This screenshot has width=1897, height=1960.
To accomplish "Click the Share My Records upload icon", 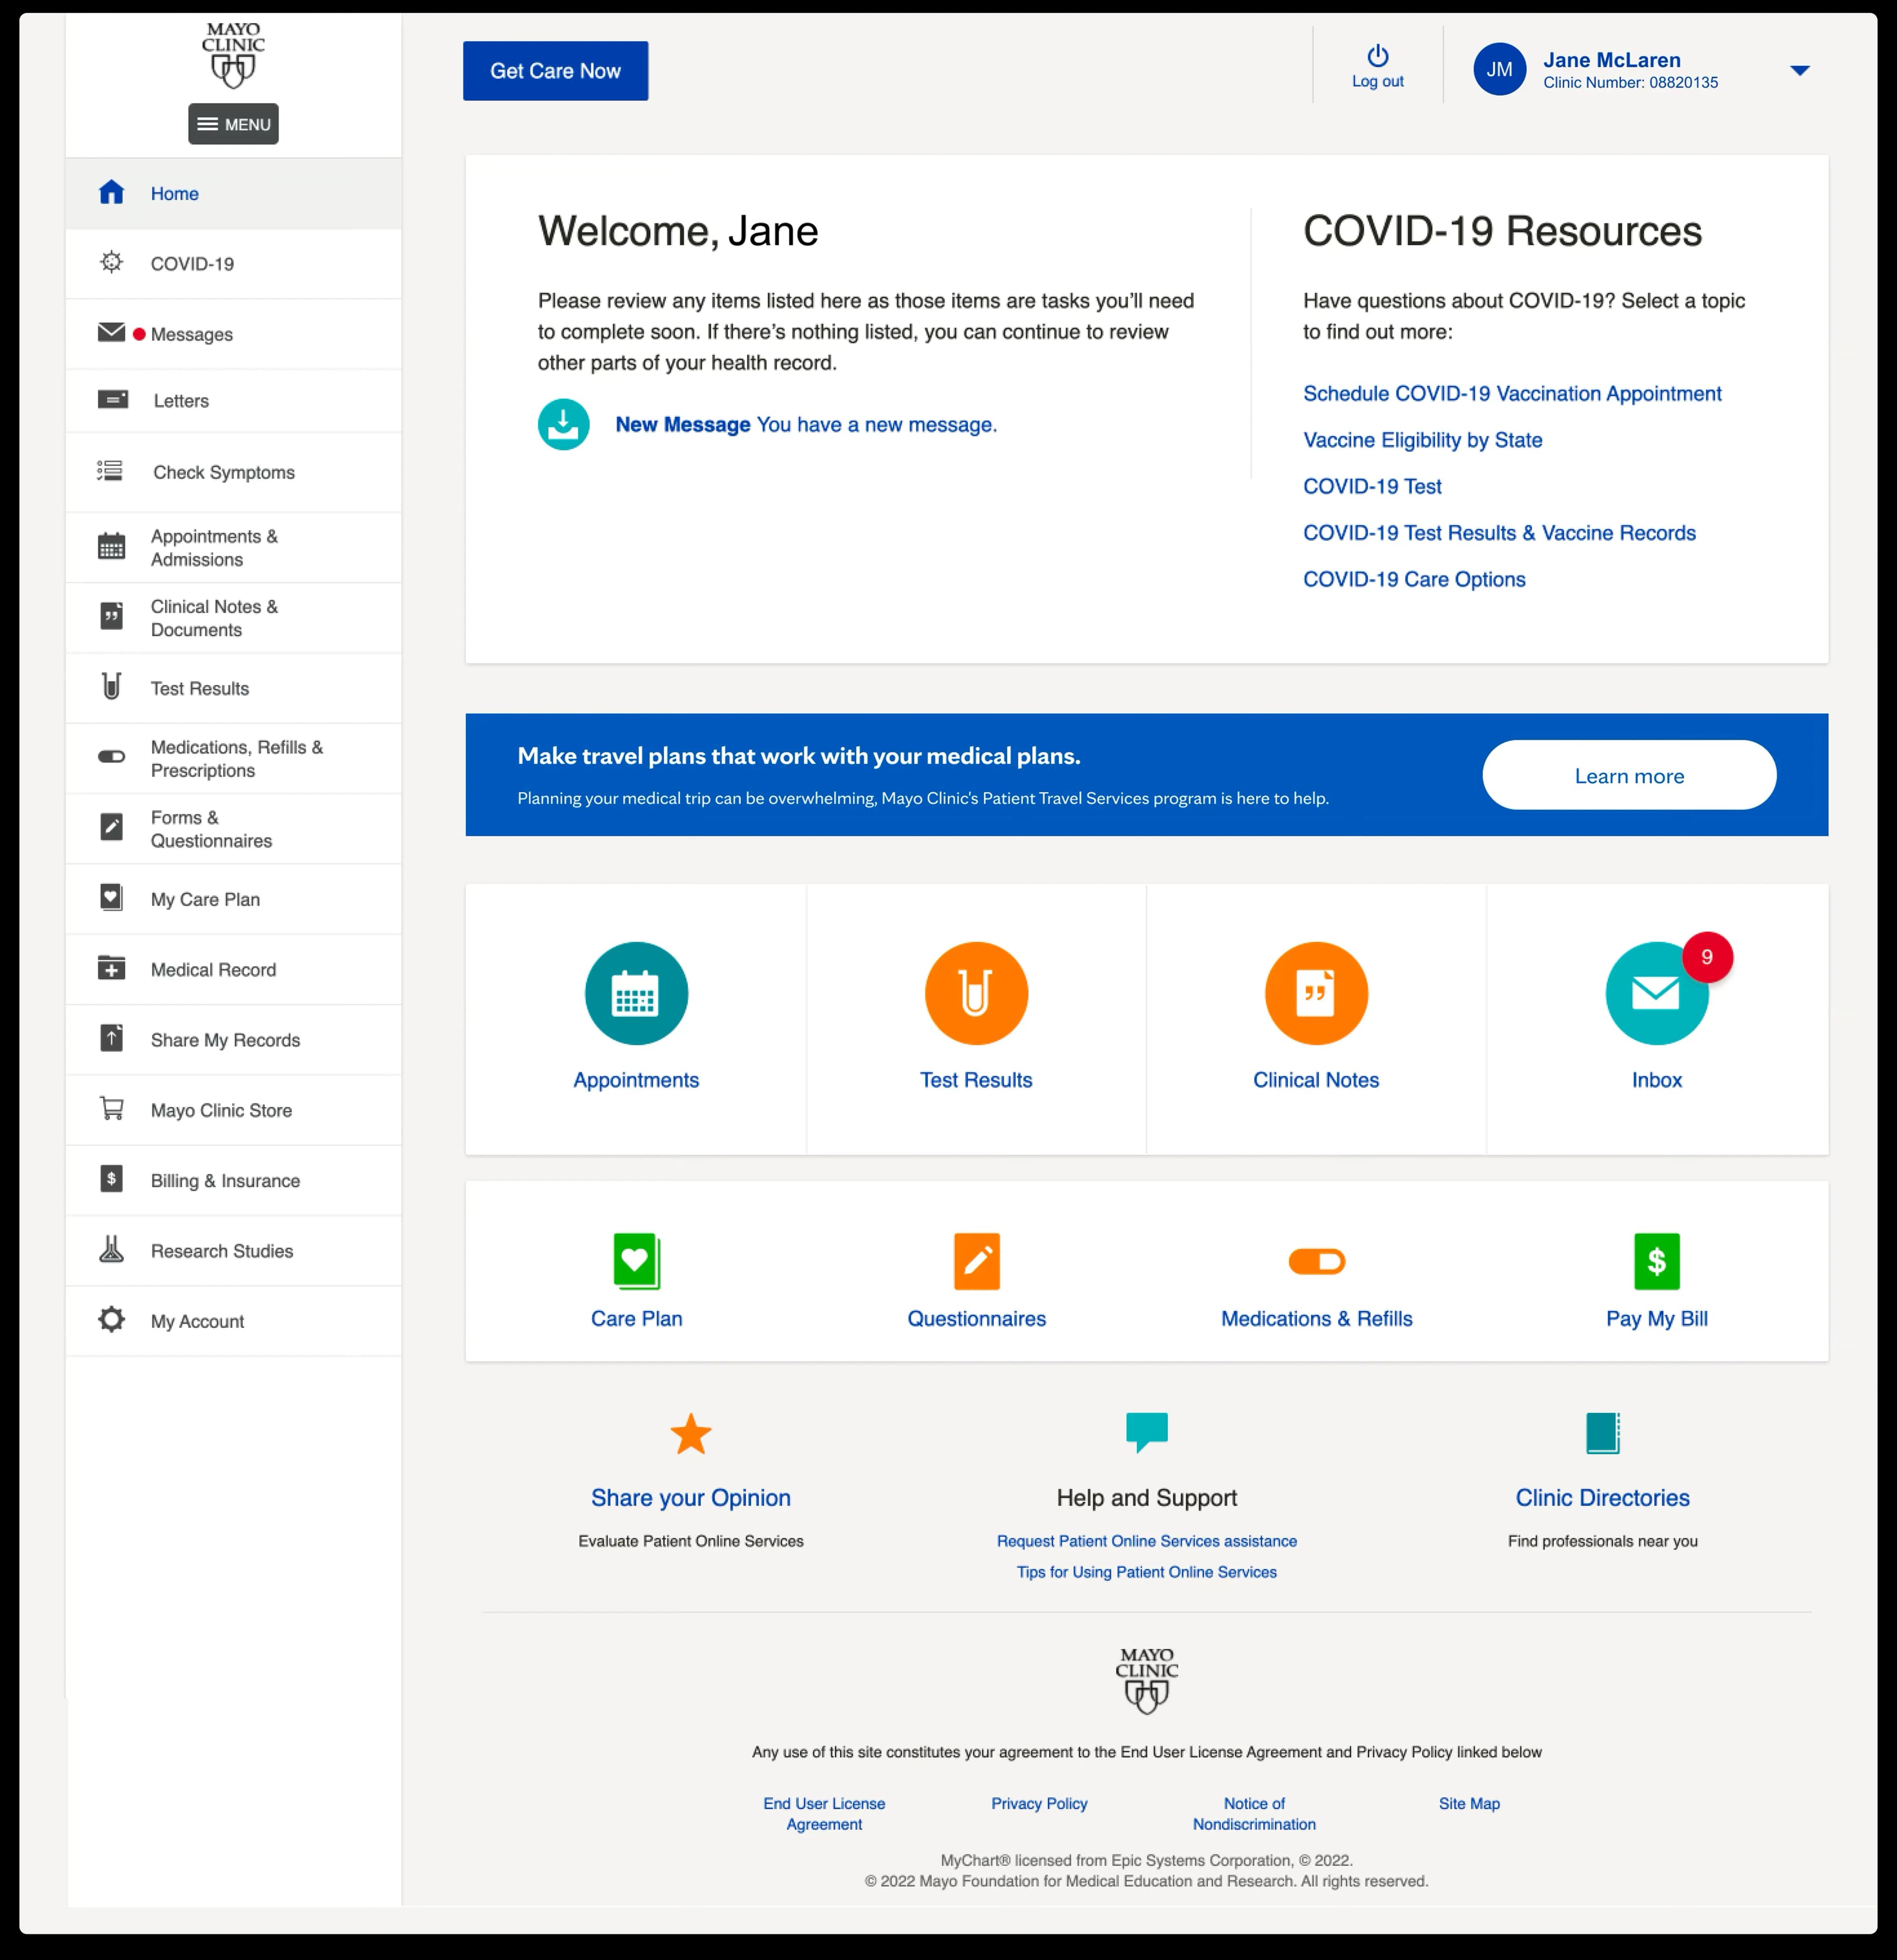I will click(x=112, y=1039).
